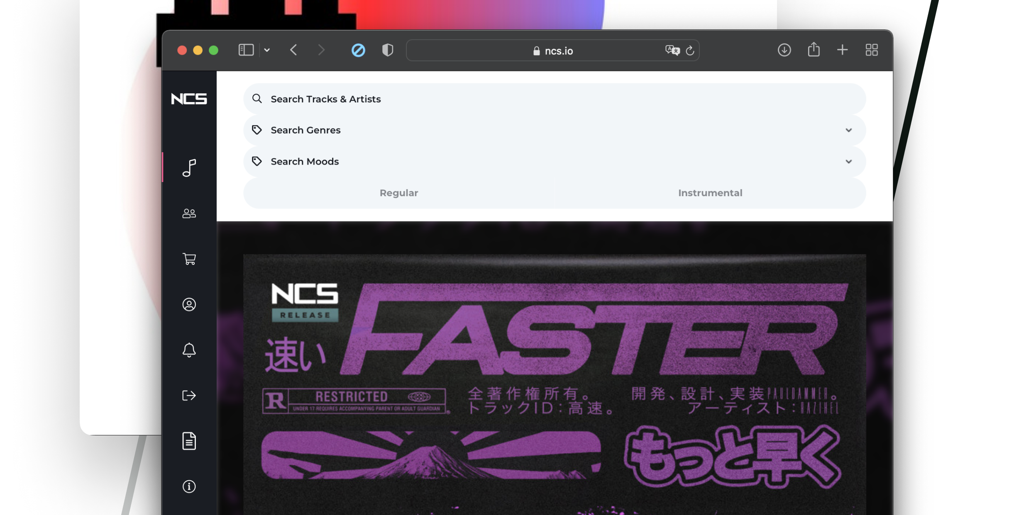Open the tab group chevron menu
This screenshot has height=515, width=1031.
click(267, 50)
